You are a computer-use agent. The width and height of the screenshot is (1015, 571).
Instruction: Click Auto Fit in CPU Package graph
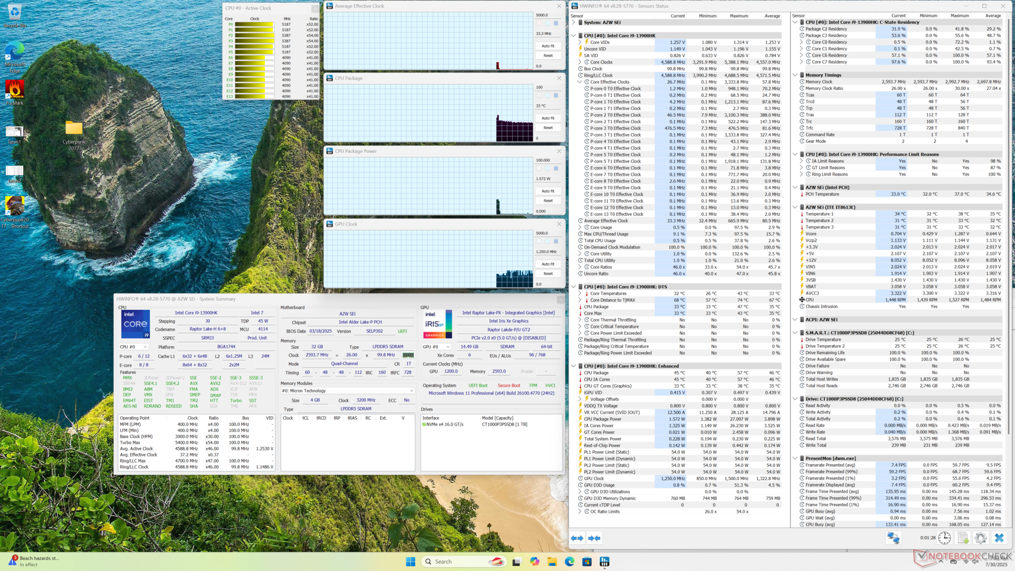pos(548,118)
